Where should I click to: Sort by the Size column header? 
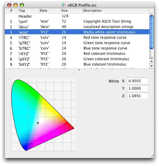(x=72, y=10)
